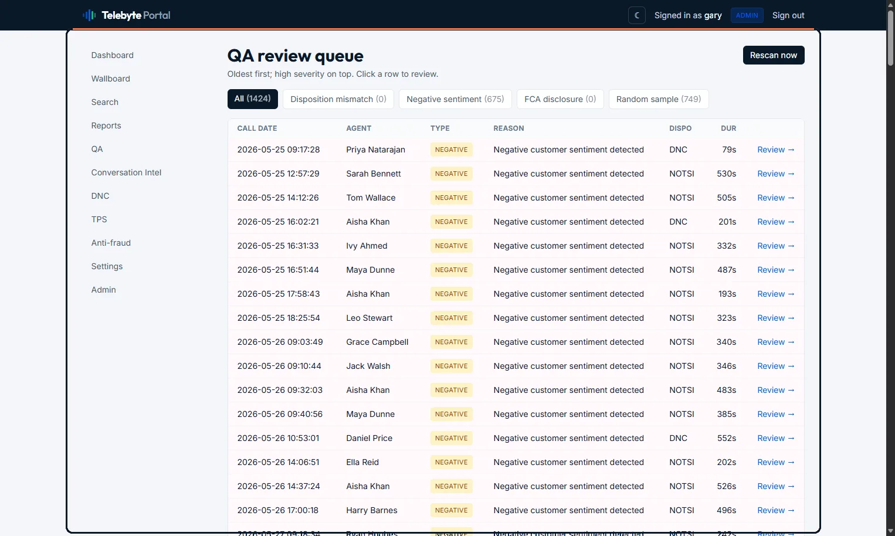Open QA section in sidebar
This screenshot has width=895, height=536.
tap(97, 149)
